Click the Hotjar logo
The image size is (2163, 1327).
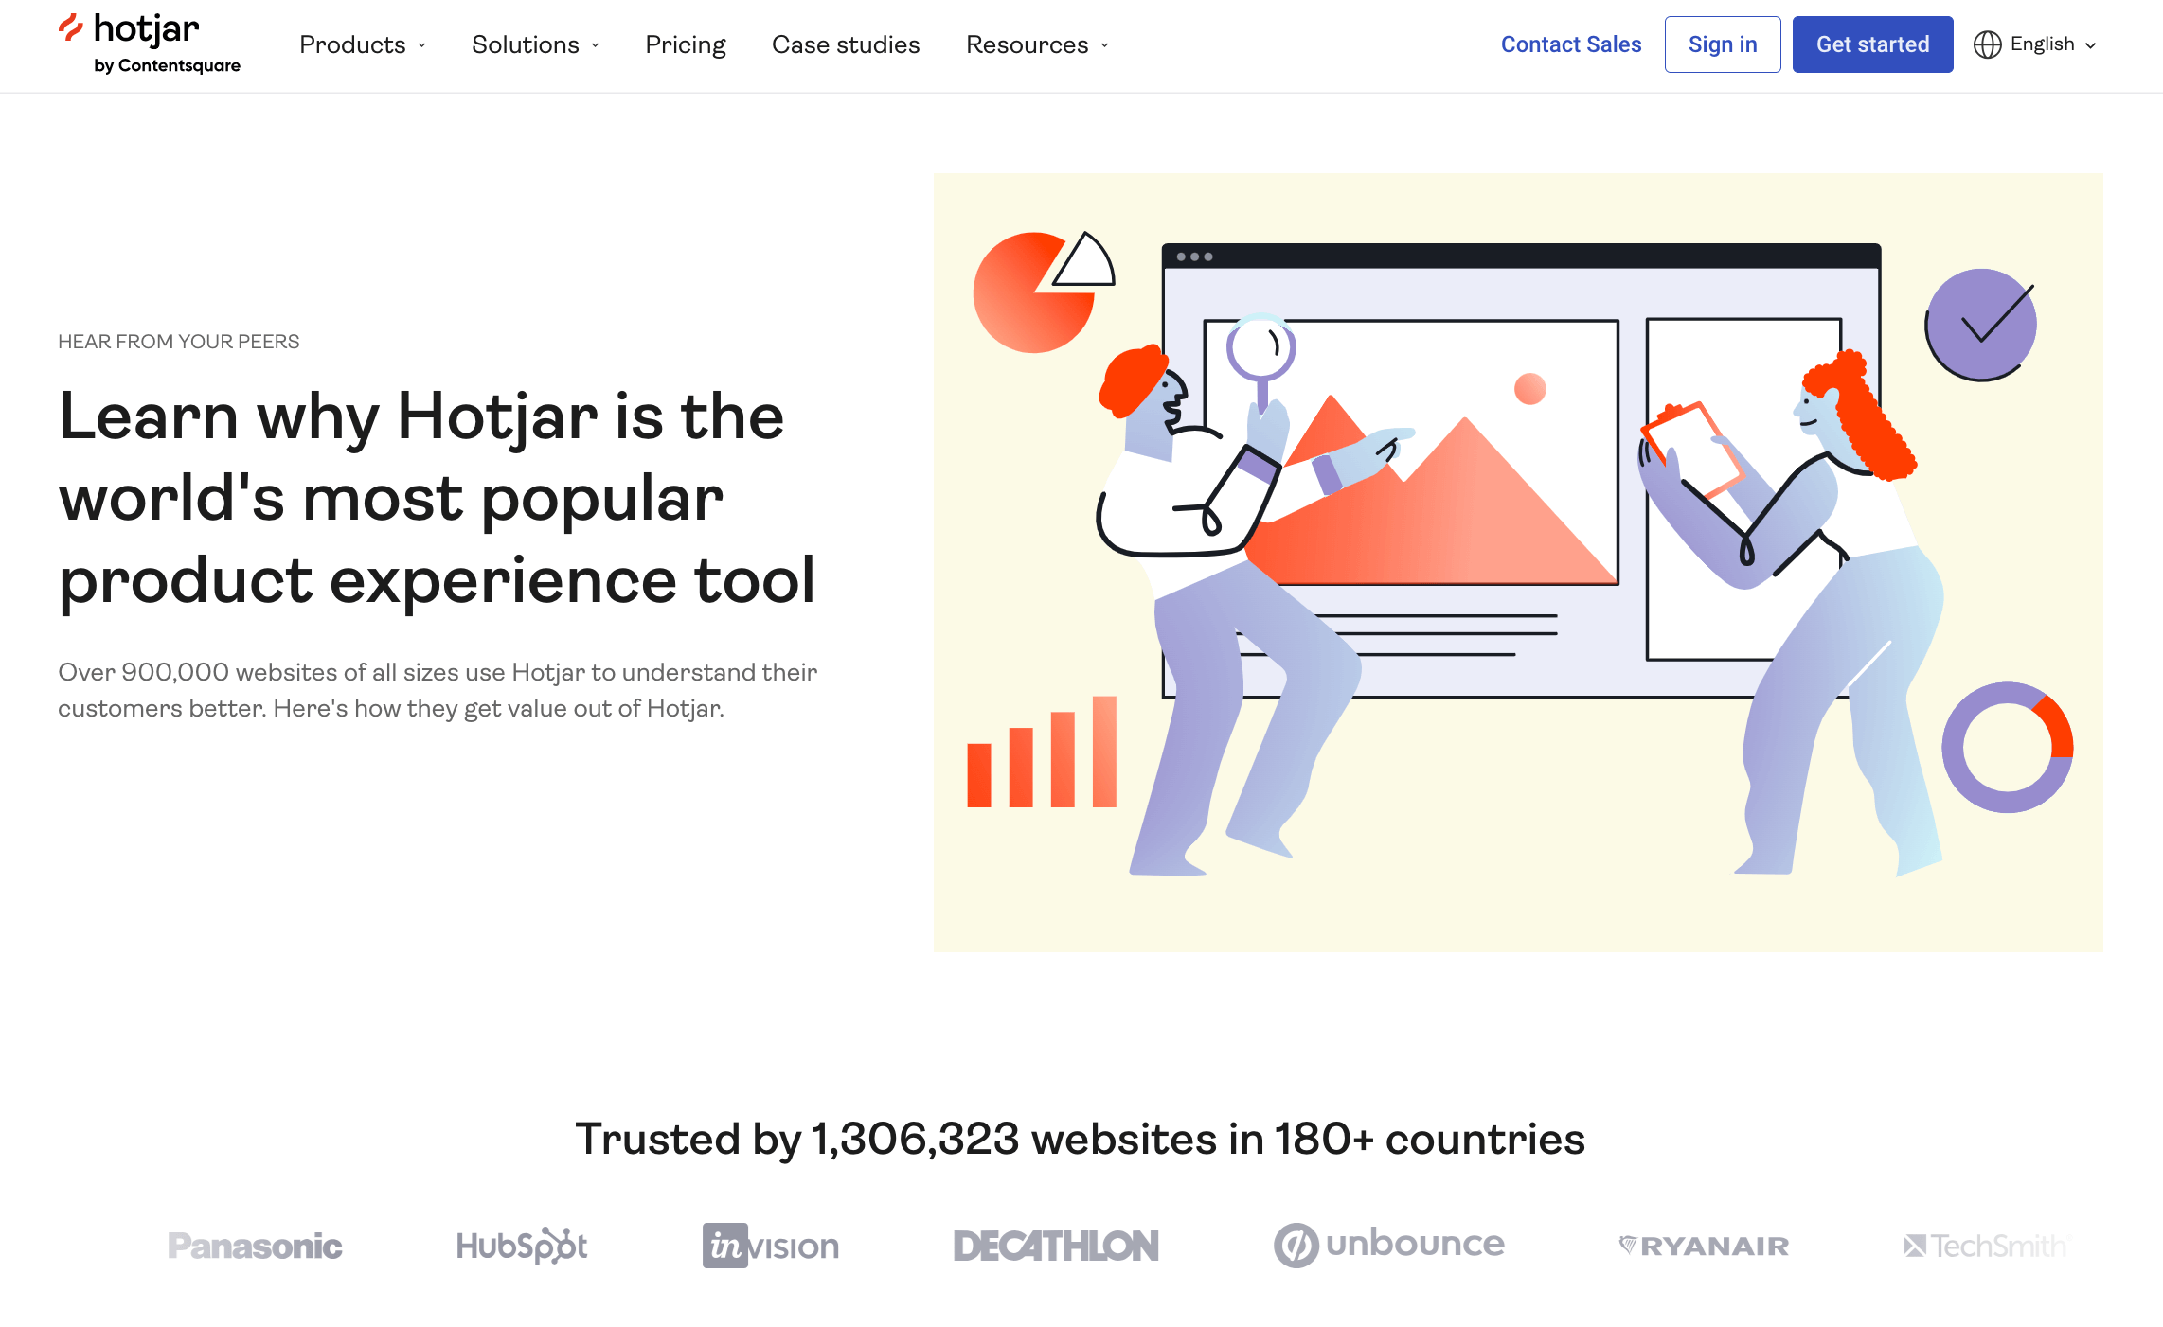[128, 30]
